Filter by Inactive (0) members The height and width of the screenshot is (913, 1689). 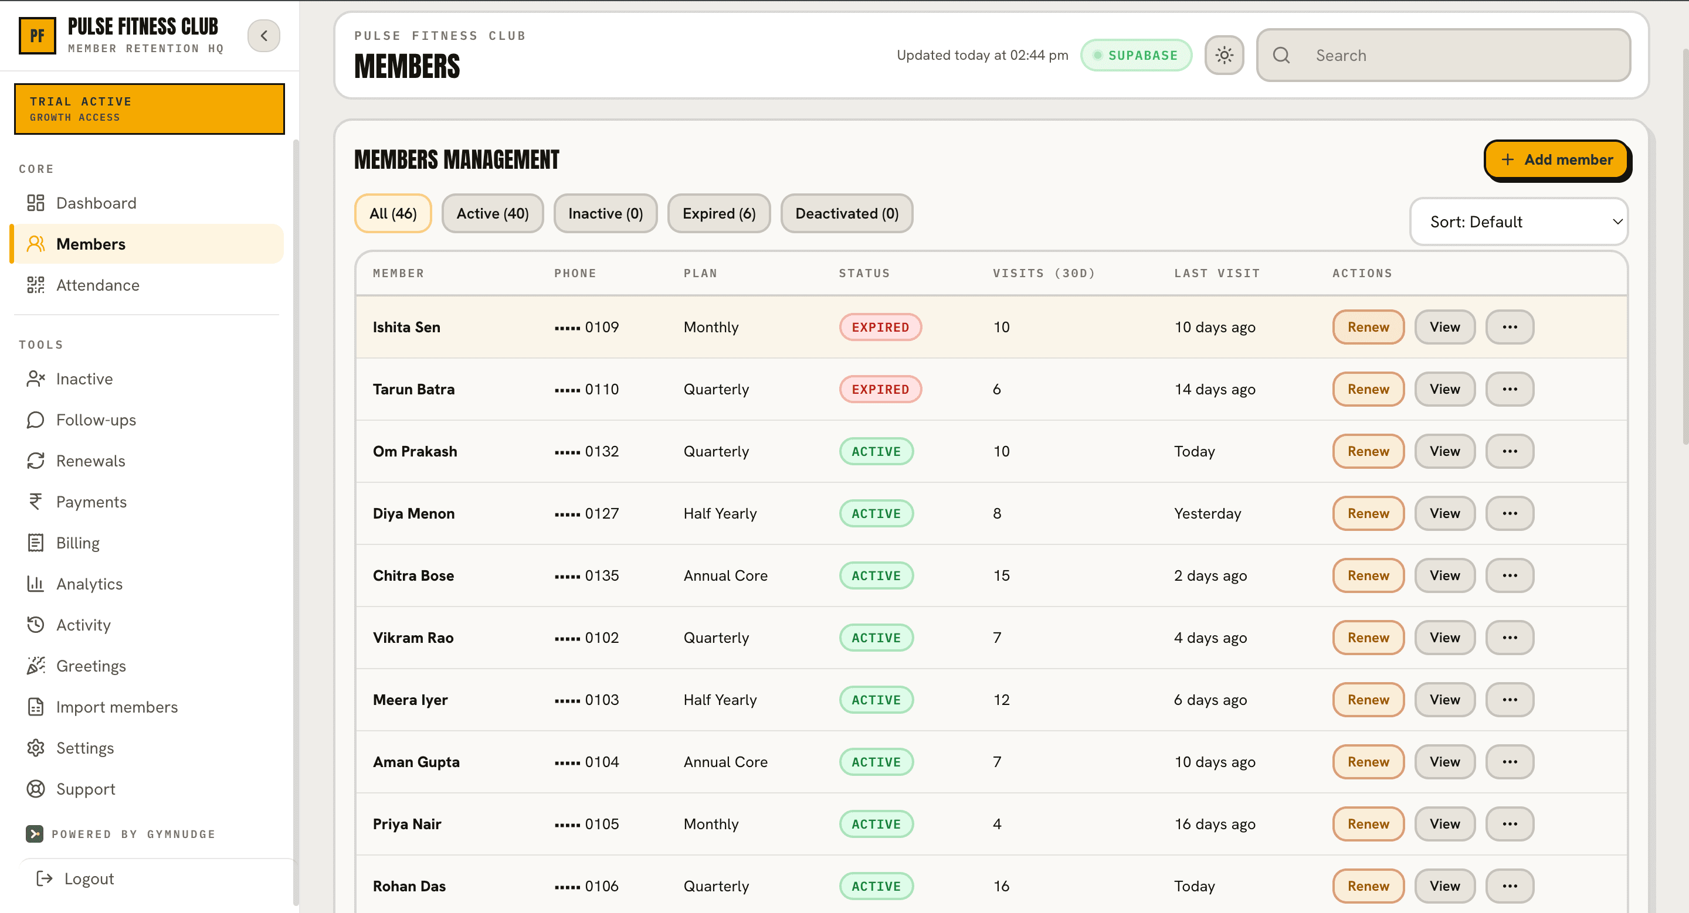pyautogui.click(x=605, y=213)
